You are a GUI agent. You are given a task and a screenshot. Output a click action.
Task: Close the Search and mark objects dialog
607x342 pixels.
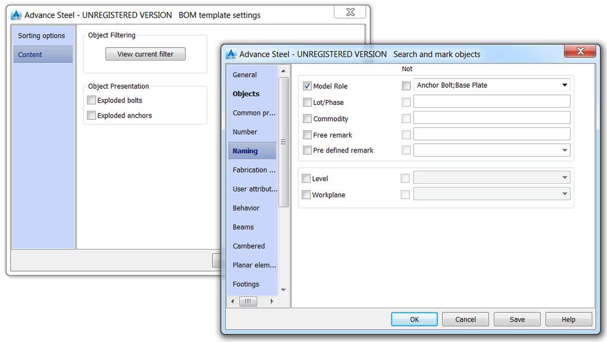point(580,51)
